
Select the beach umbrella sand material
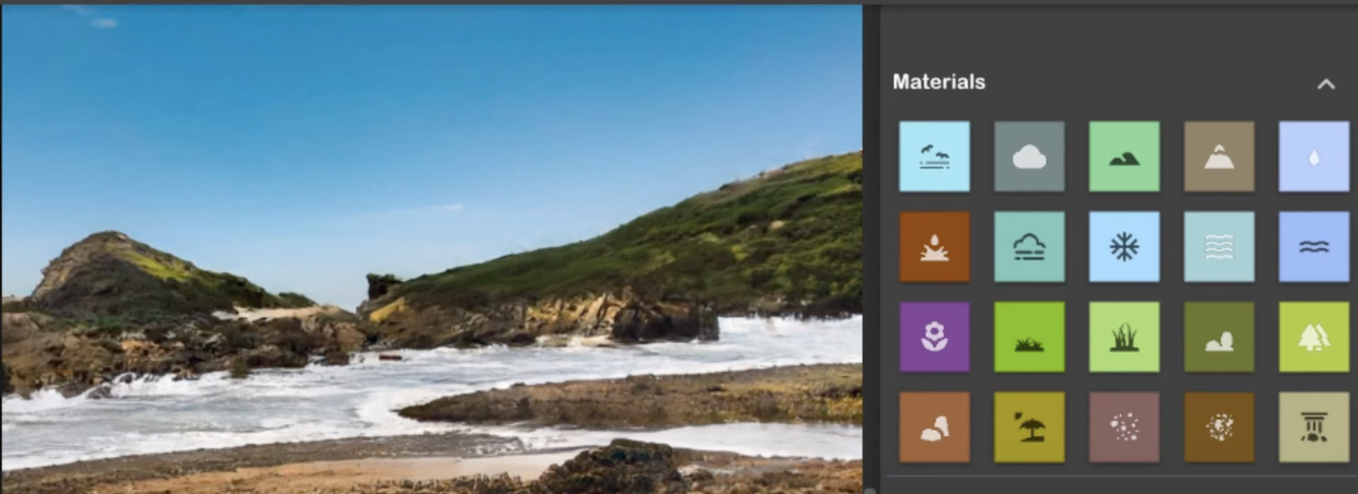(x=1029, y=427)
